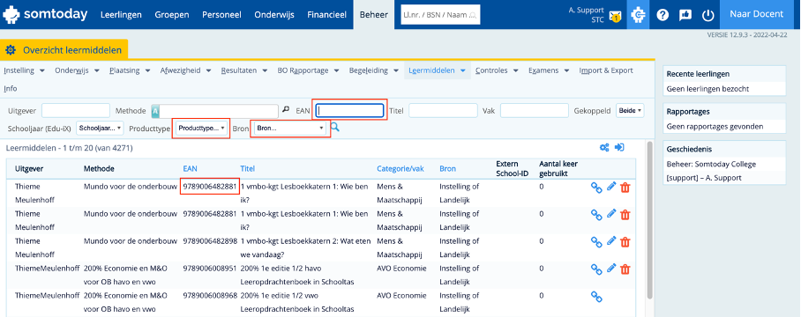Click the Overzicht leermiddelen page tab
The width and height of the screenshot is (801, 317).
click(x=64, y=50)
